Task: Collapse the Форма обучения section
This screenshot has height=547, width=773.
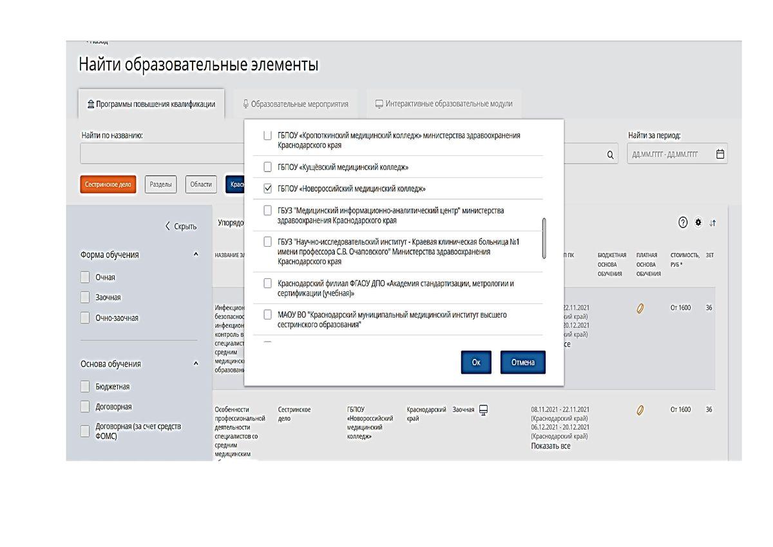Action: [x=196, y=254]
